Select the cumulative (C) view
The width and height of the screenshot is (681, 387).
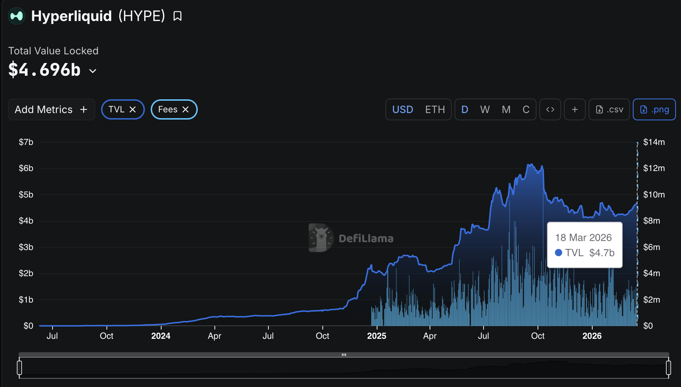tap(526, 109)
